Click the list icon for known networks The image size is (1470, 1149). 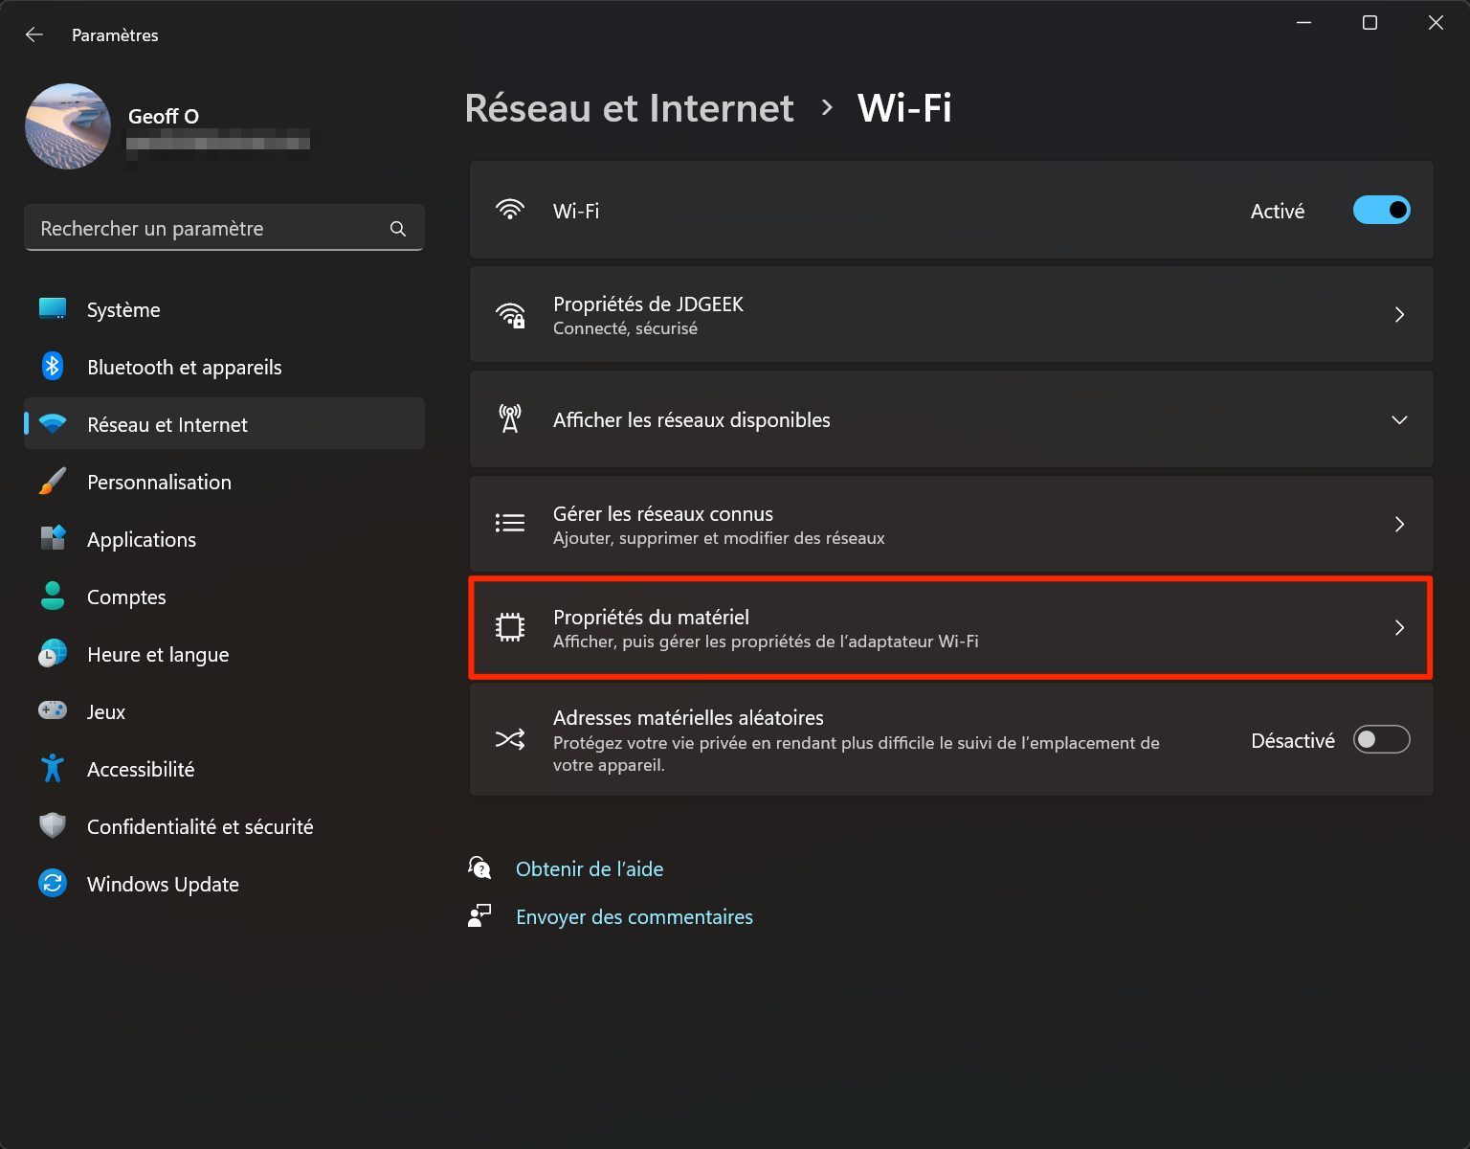[510, 523]
